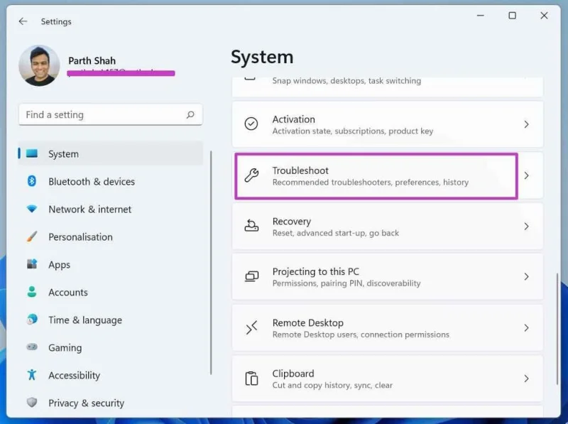Viewport: 568px width, 424px height.
Task: Expand Clipboard with its chevron
Action: pyautogui.click(x=526, y=379)
